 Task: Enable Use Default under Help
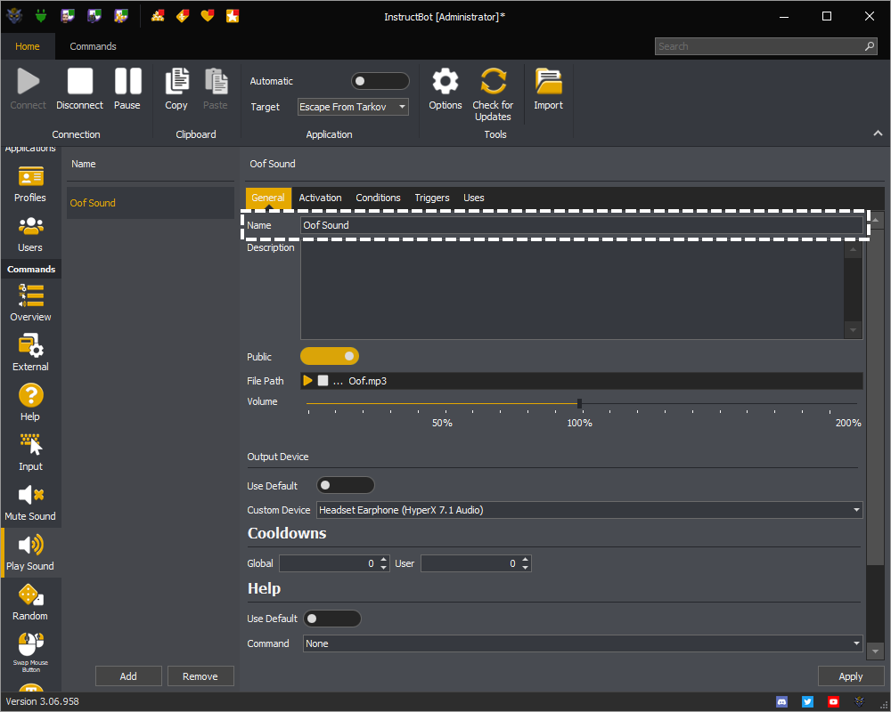(x=331, y=619)
